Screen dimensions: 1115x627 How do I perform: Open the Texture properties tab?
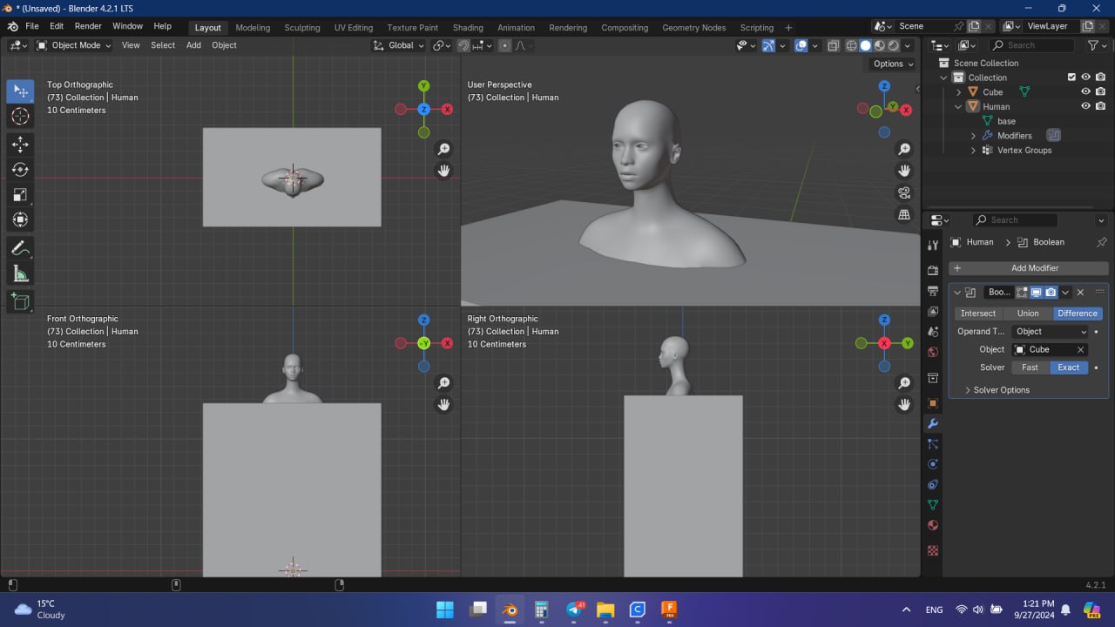tap(933, 550)
